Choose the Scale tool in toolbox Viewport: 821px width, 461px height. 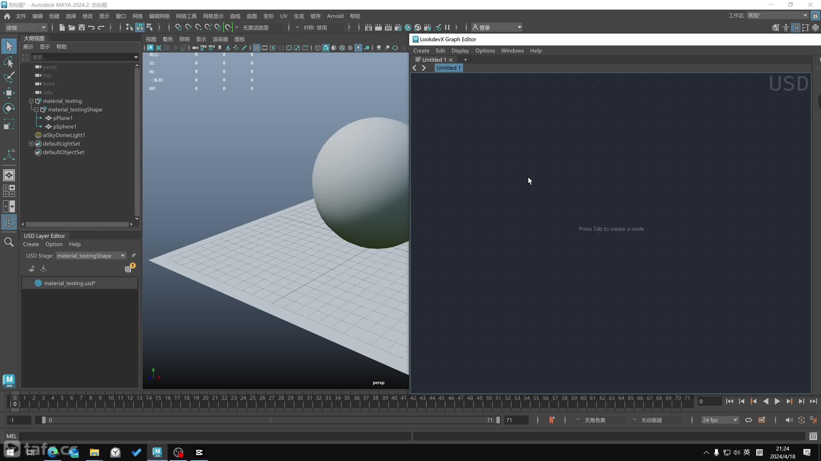9,124
